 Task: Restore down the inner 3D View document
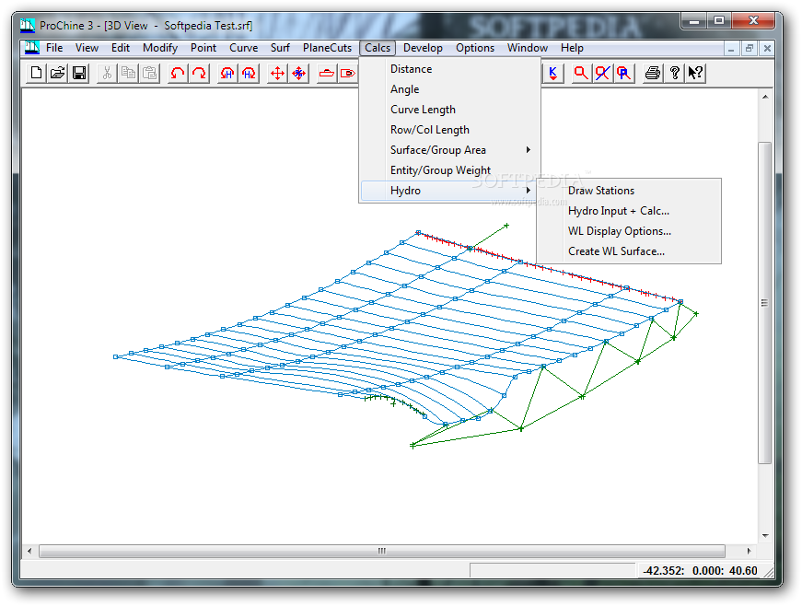pos(750,49)
